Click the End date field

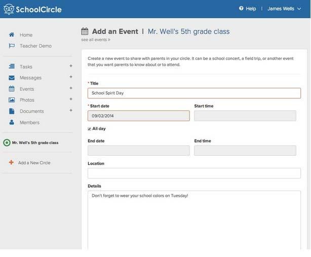139,151
